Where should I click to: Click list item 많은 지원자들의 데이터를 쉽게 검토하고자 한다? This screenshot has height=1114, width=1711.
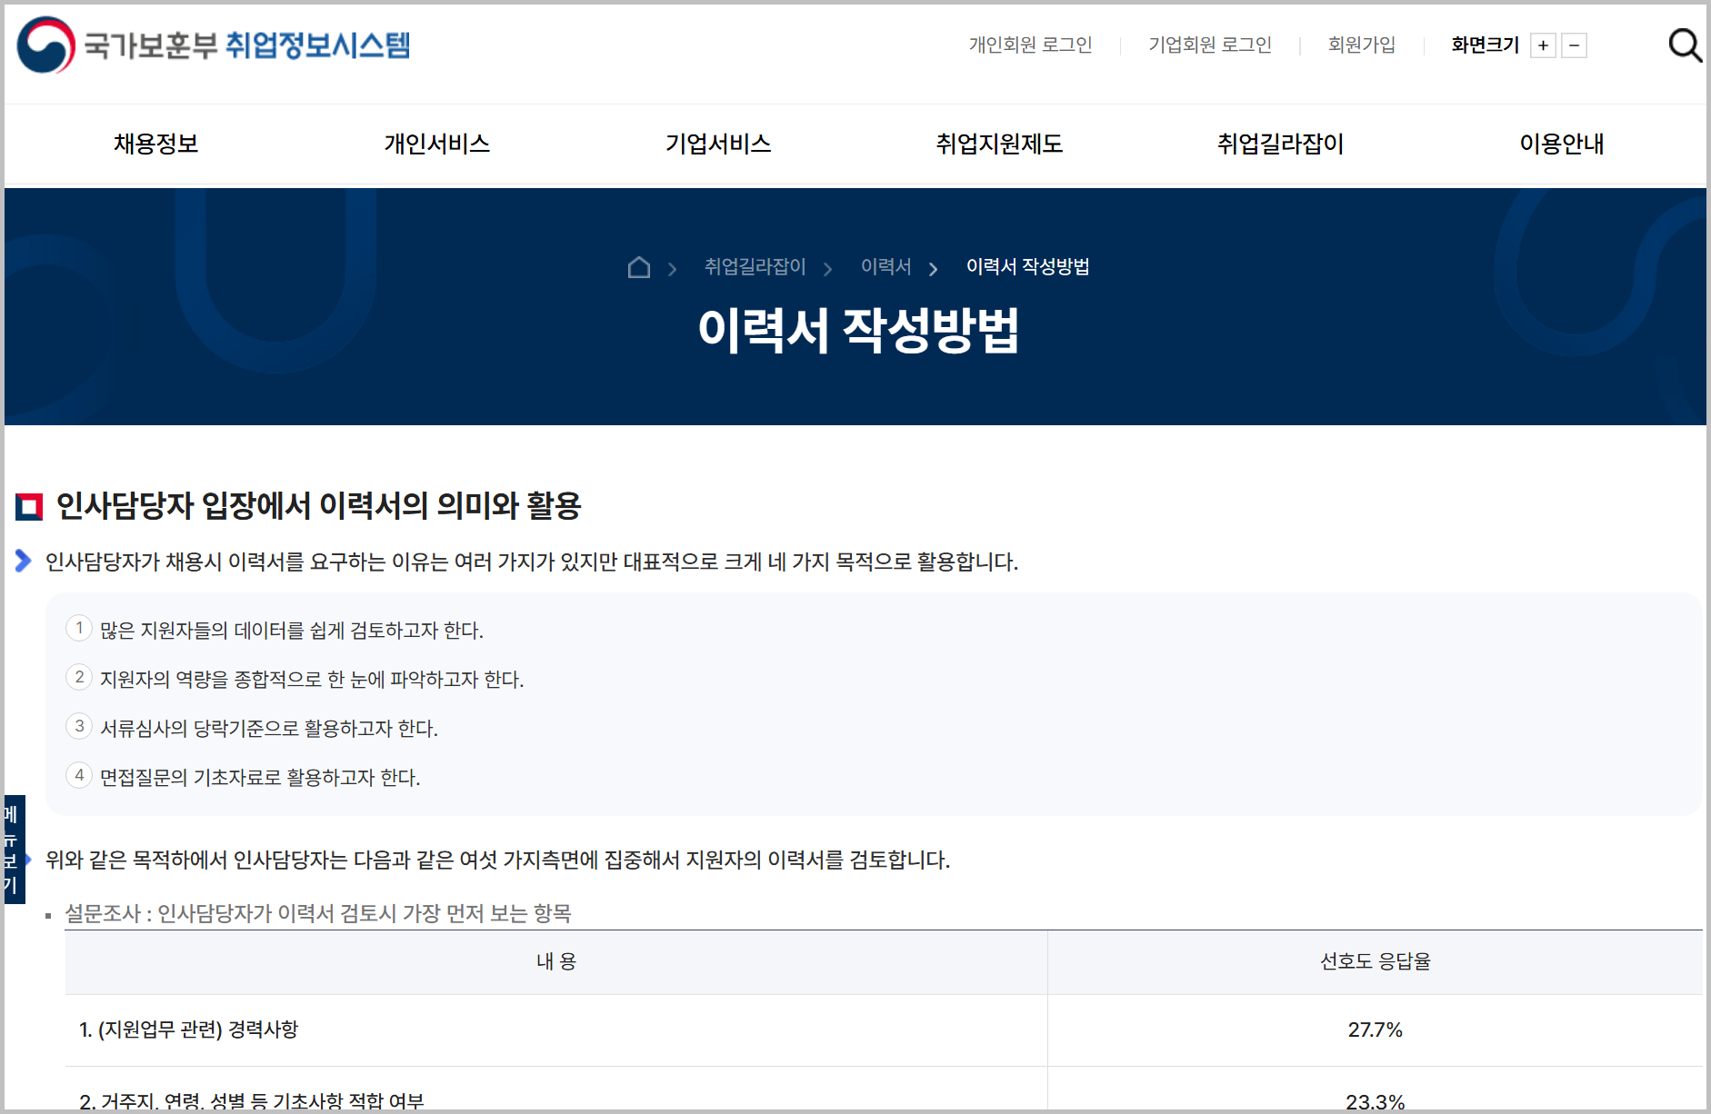[292, 631]
